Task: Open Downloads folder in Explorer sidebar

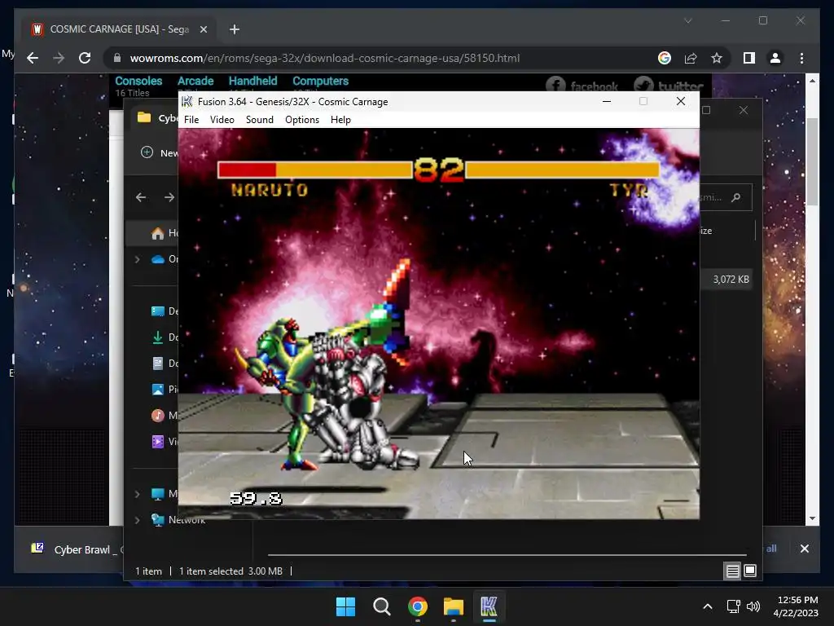Action: pos(164,337)
